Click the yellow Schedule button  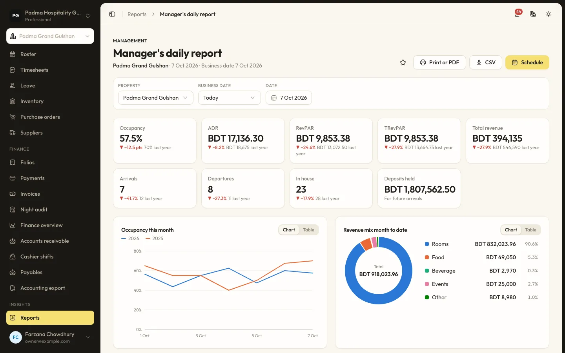[x=527, y=62]
